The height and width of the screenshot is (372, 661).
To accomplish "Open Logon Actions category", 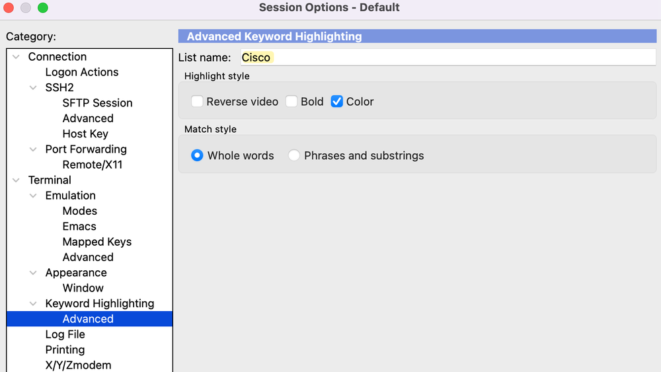I will pos(81,72).
